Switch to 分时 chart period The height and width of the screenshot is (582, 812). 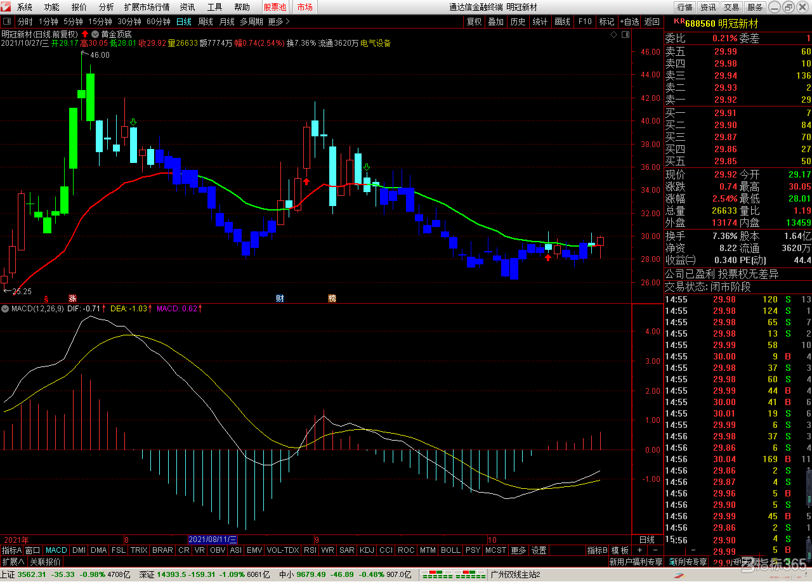[x=25, y=21]
